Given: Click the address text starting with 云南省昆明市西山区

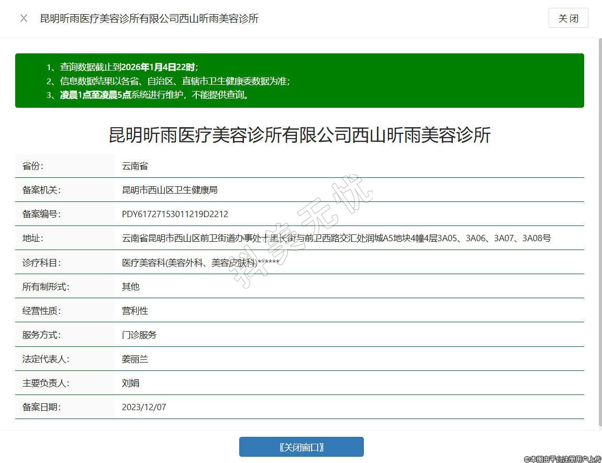Looking at the screenshot, I should [x=336, y=238].
